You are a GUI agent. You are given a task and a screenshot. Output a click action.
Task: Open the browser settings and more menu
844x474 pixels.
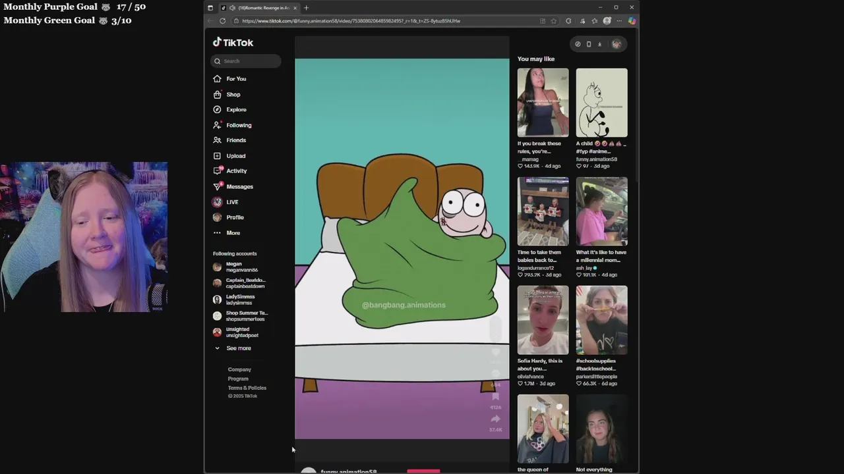click(619, 21)
